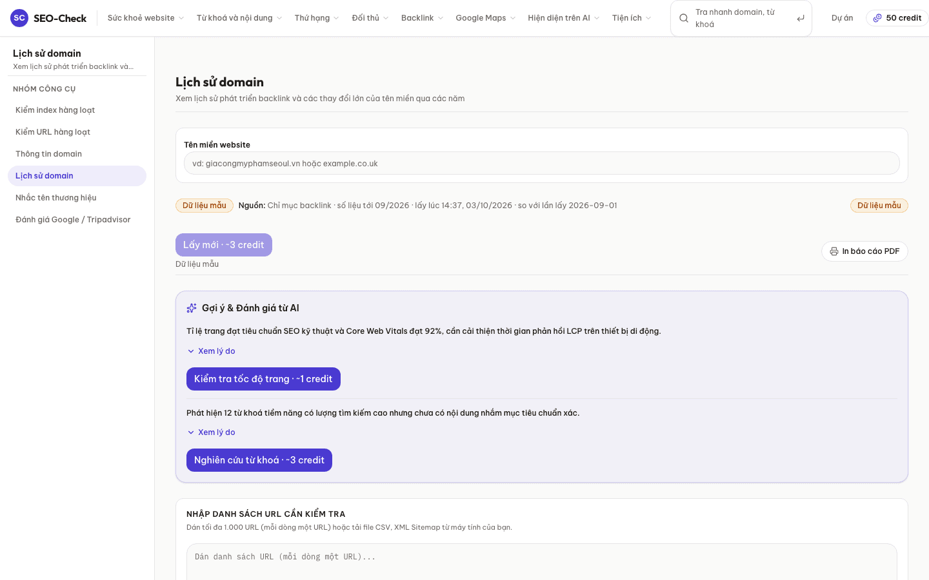This screenshot has height=580, width=929.
Task: Open Hiện diện trên AI menu
Action: (x=564, y=18)
